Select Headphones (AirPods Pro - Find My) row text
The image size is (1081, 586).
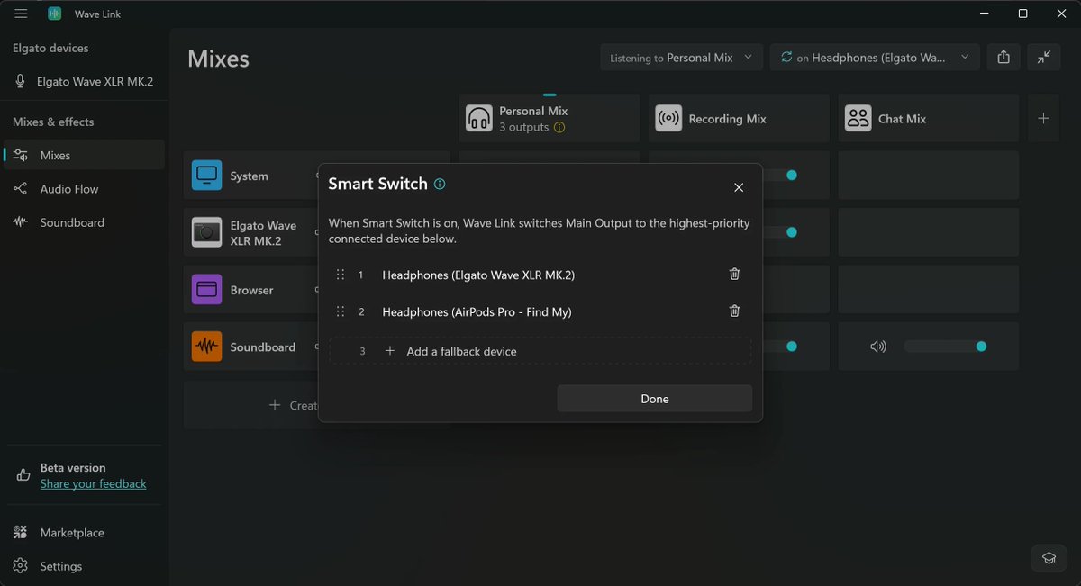coord(477,311)
